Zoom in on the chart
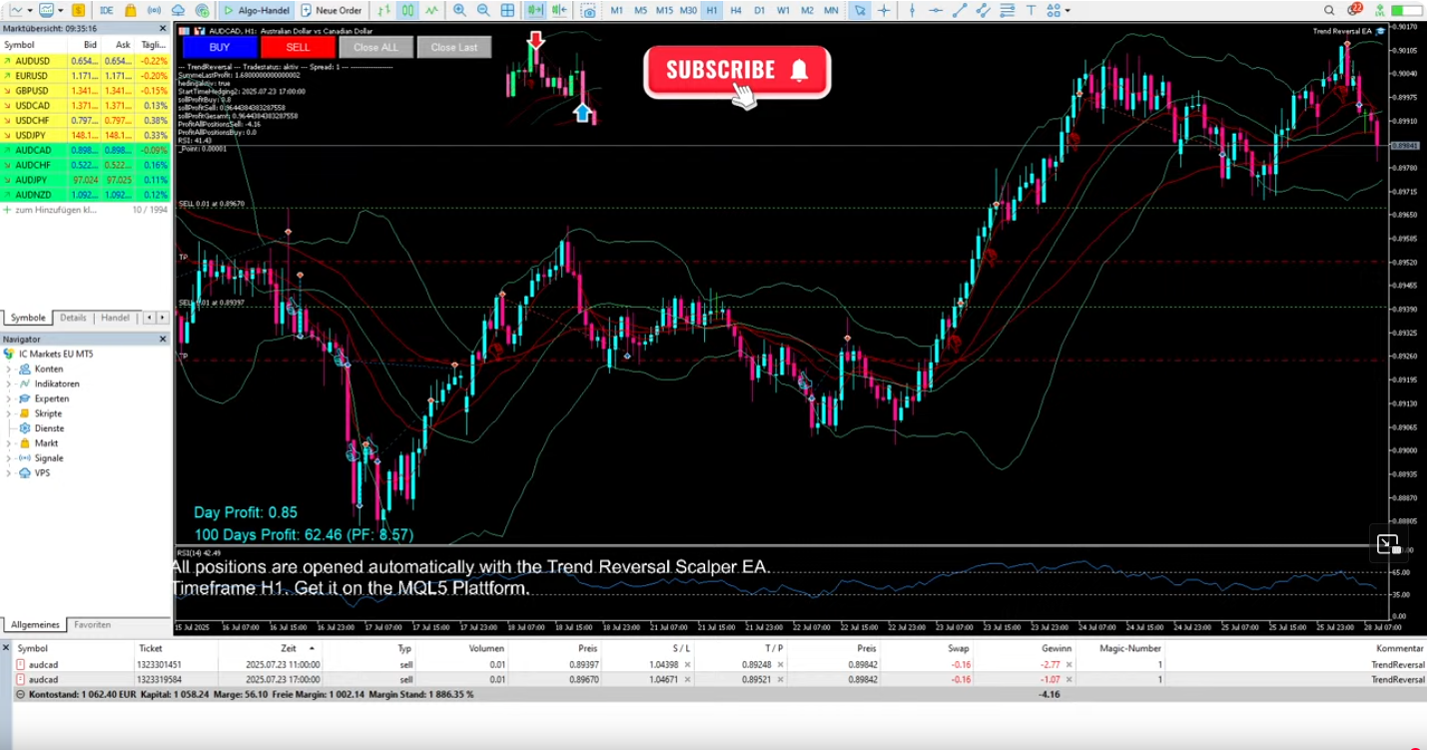This screenshot has width=1431, height=750. (x=458, y=10)
